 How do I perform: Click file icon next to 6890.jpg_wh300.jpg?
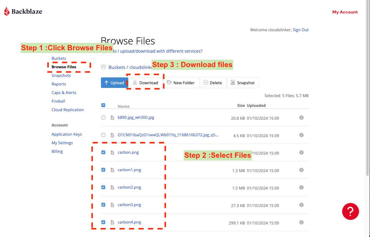(112, 118)
